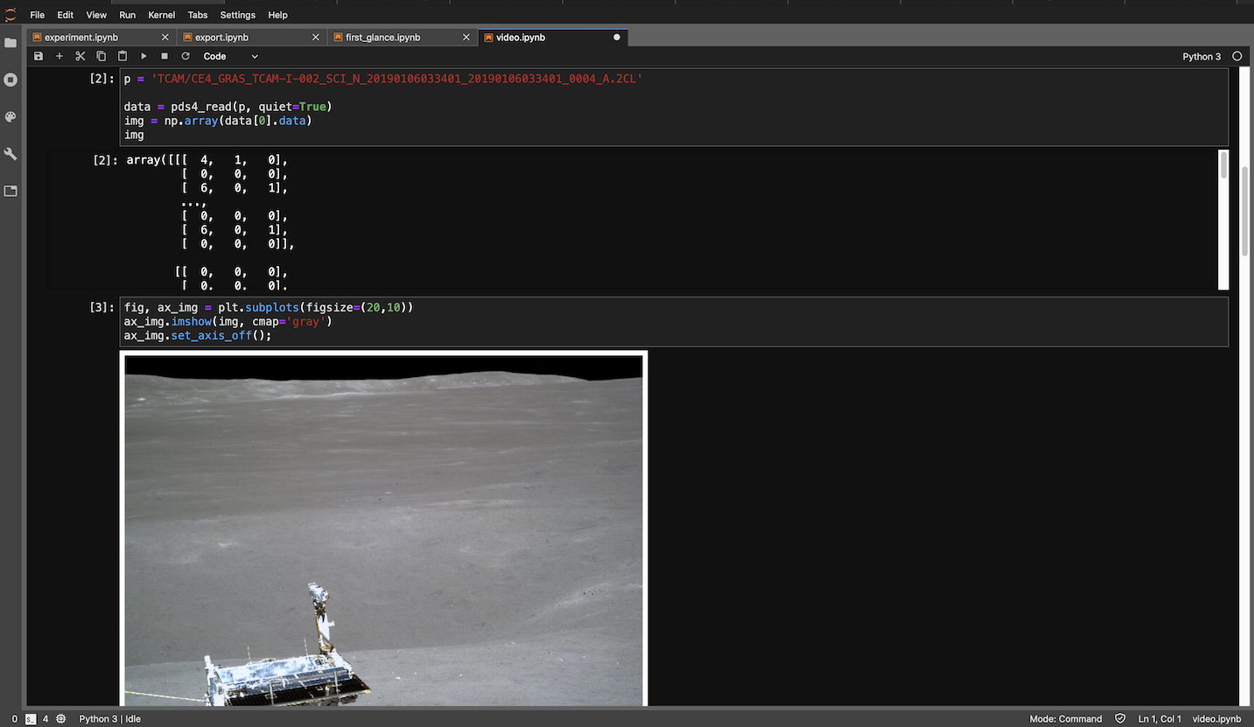Copy the selected cell
1254x727 pixels.
[x=102, y=56]
